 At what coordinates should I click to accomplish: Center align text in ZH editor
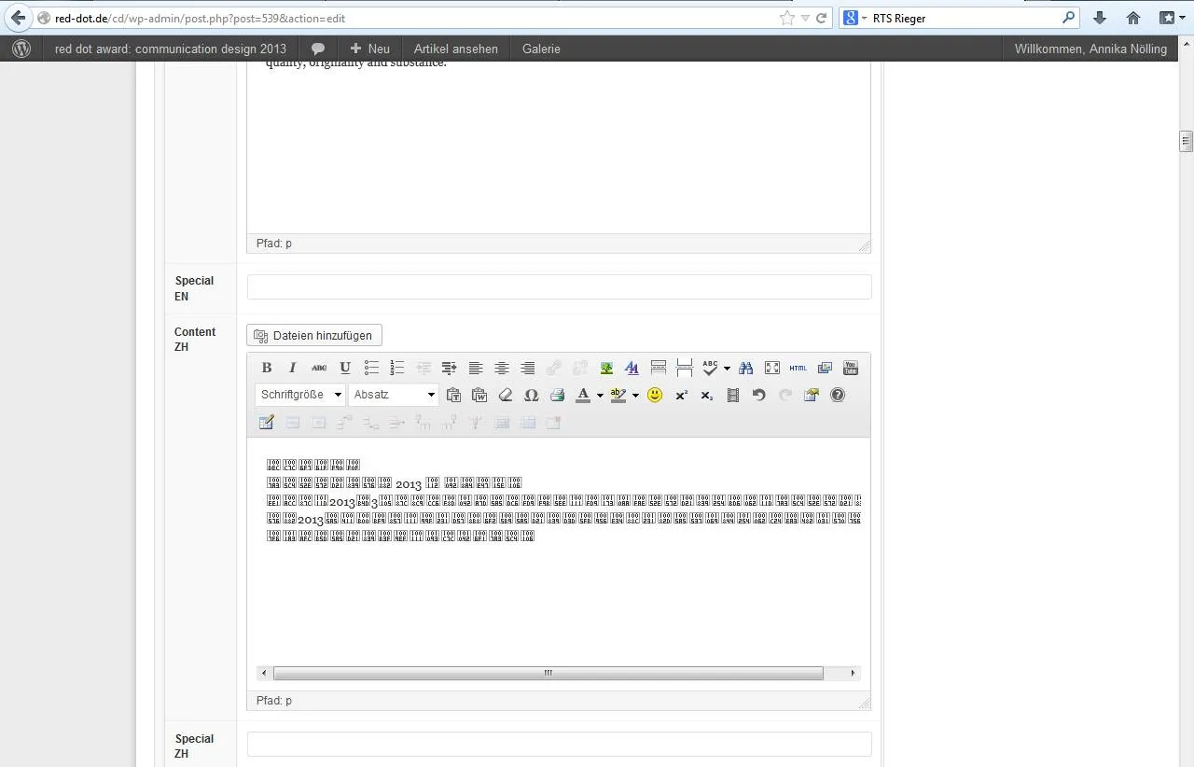click(x=502, y=368)
